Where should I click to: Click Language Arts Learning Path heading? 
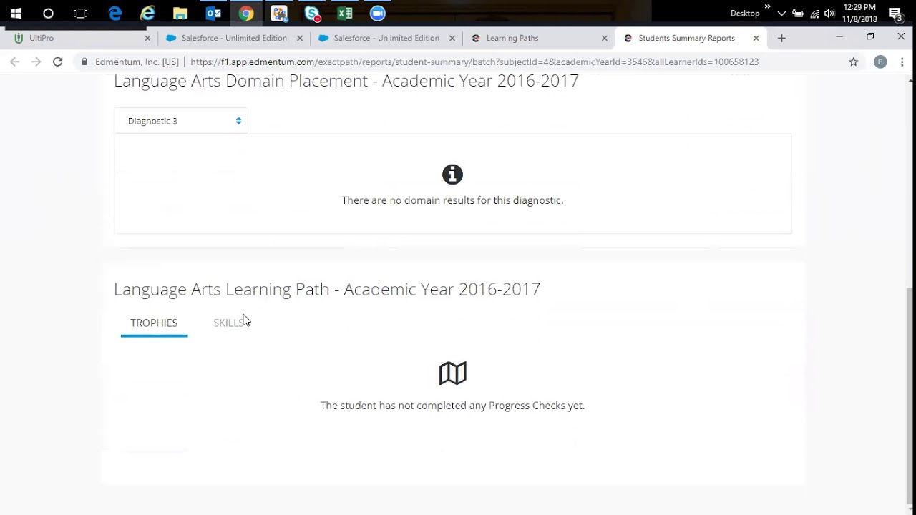327,289
